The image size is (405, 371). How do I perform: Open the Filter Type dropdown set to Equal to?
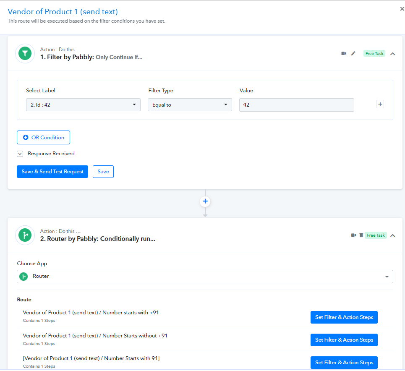(x=190, y=105)
